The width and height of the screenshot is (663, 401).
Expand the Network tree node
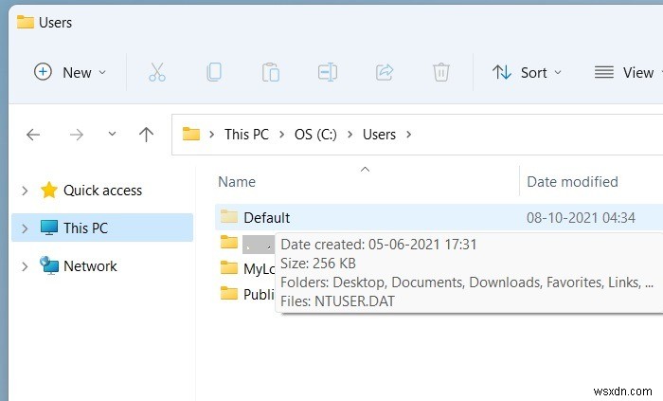(24, 266)
